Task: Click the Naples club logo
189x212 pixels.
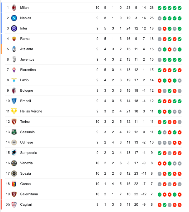Action: [x=14, y=18]
